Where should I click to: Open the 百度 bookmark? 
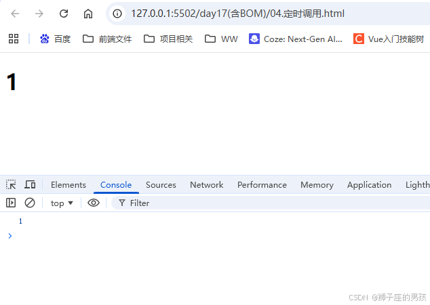(56, 39)
